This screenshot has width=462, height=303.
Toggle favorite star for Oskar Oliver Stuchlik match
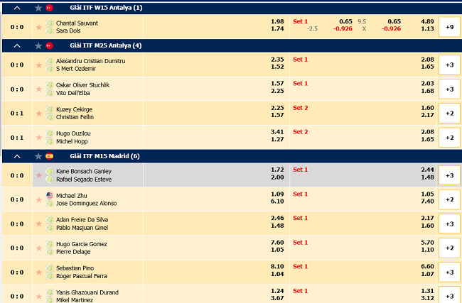(x=38, y=89)
